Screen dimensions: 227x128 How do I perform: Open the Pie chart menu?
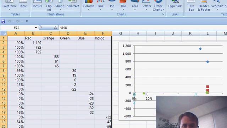pyautogui.click(x=112, y=5)
